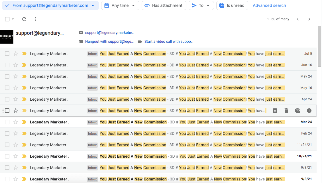Viewport: 324px width, 183px height.
Task: Click importance marker on the 11/24/21 email
Action: (24, 145)
